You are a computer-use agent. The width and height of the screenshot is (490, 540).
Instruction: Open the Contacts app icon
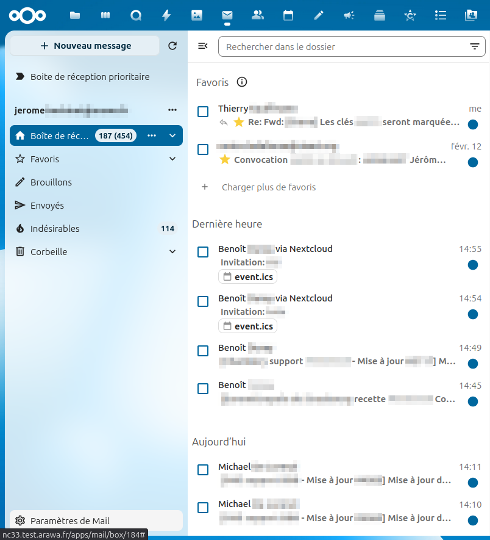[x=257, y=15]
